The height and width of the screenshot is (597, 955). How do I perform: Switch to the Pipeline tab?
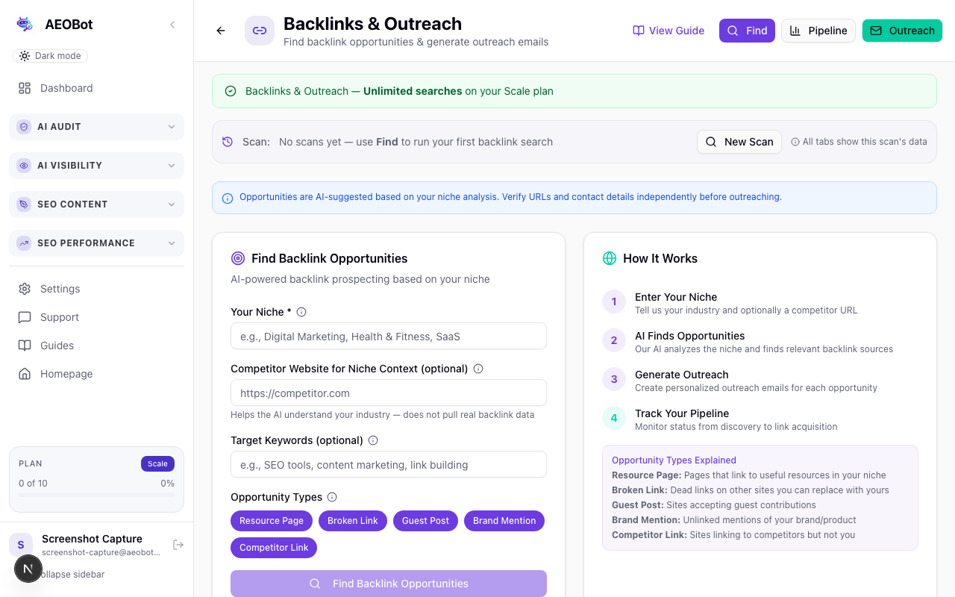coord(818,31)
